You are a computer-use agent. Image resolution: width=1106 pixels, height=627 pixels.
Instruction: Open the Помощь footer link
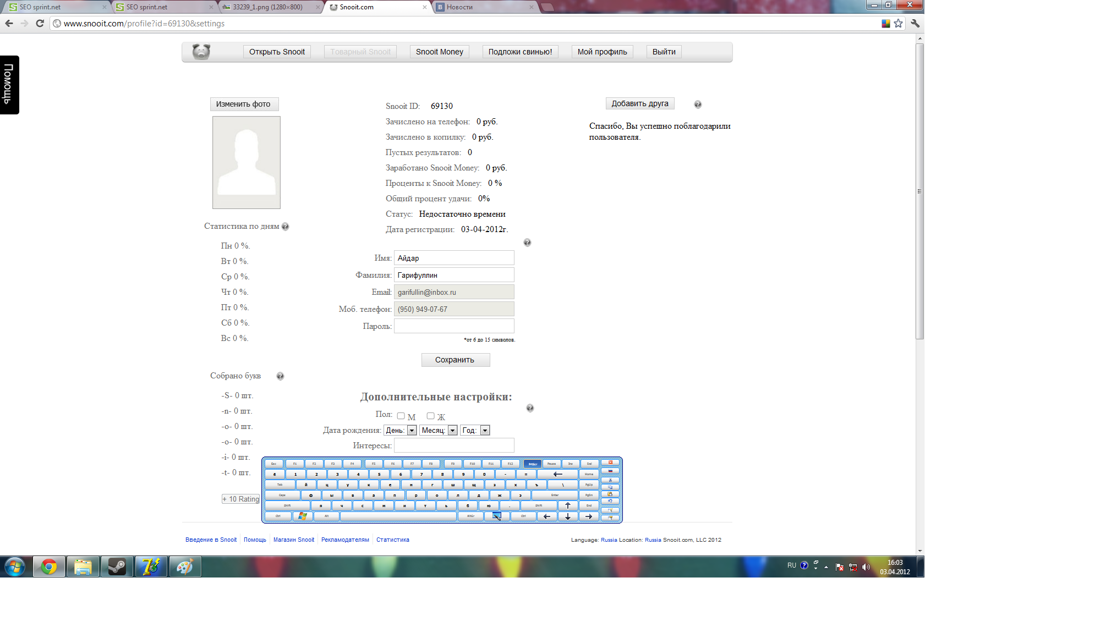coord(255,540)
